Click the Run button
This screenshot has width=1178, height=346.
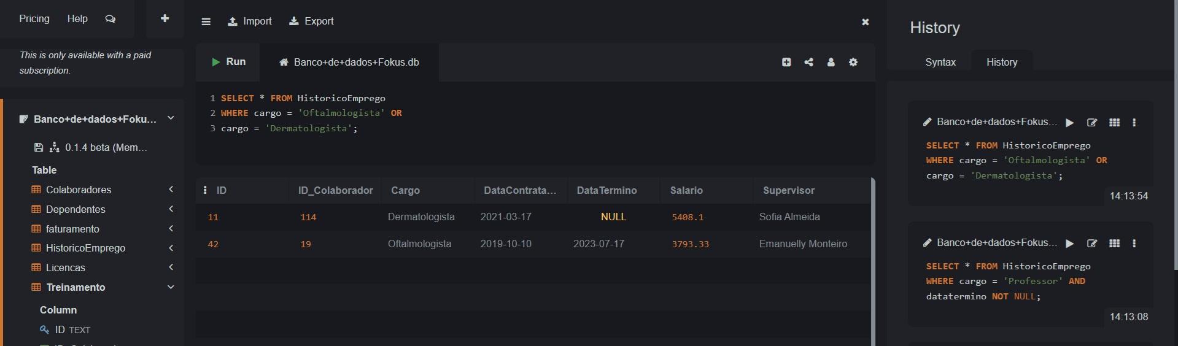point(228,62)
